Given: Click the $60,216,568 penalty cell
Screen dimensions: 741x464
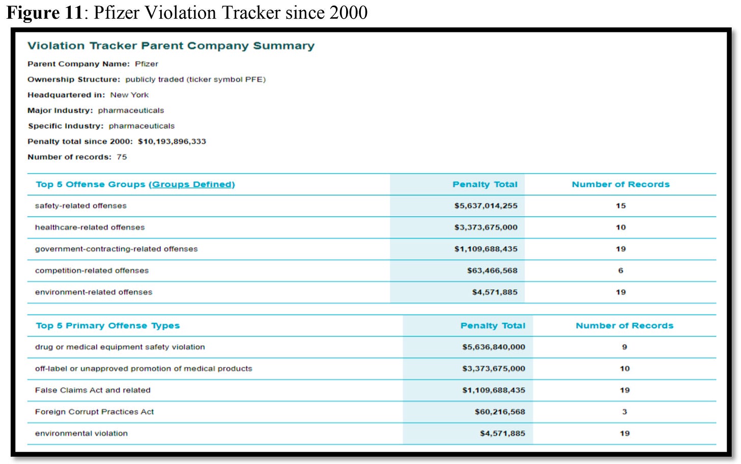Looking at the screenshot, I should click(500, 412).
